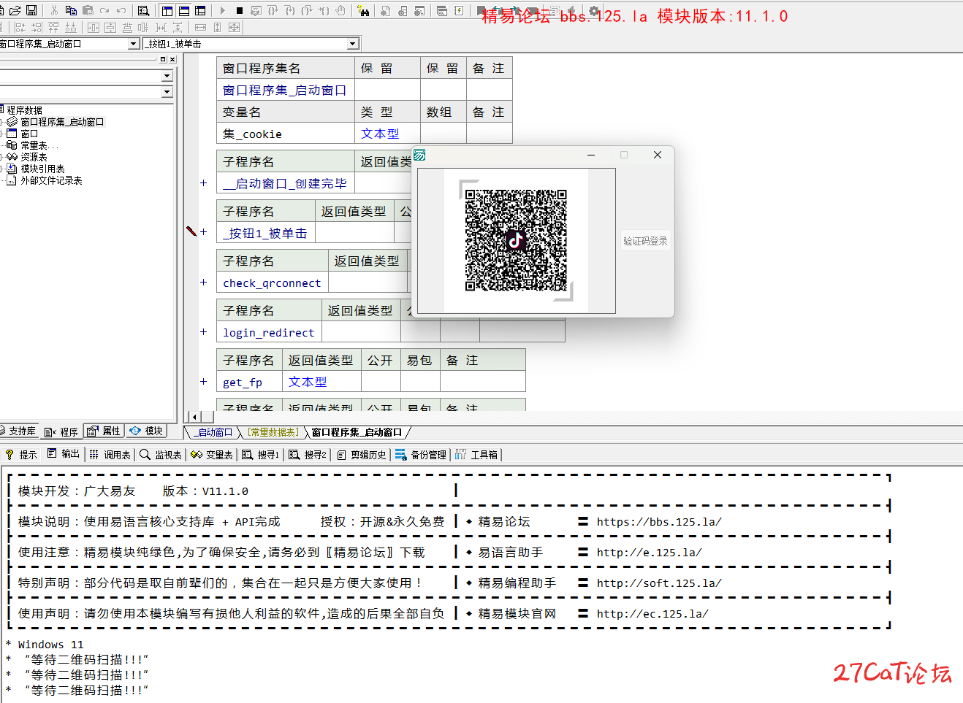Viewport: 963px width, 703px height.
Task: Click the paste clipboard icon
Action: (x=88, y=10)
